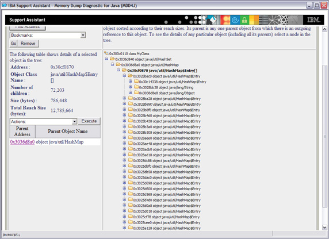Click the Execute button

pyautogui.click(x=89, y=121)
